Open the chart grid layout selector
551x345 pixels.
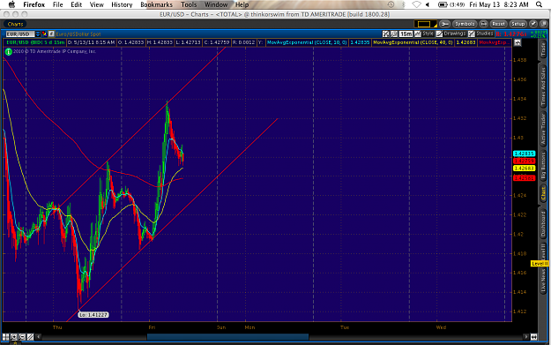[x=425, y=24]
